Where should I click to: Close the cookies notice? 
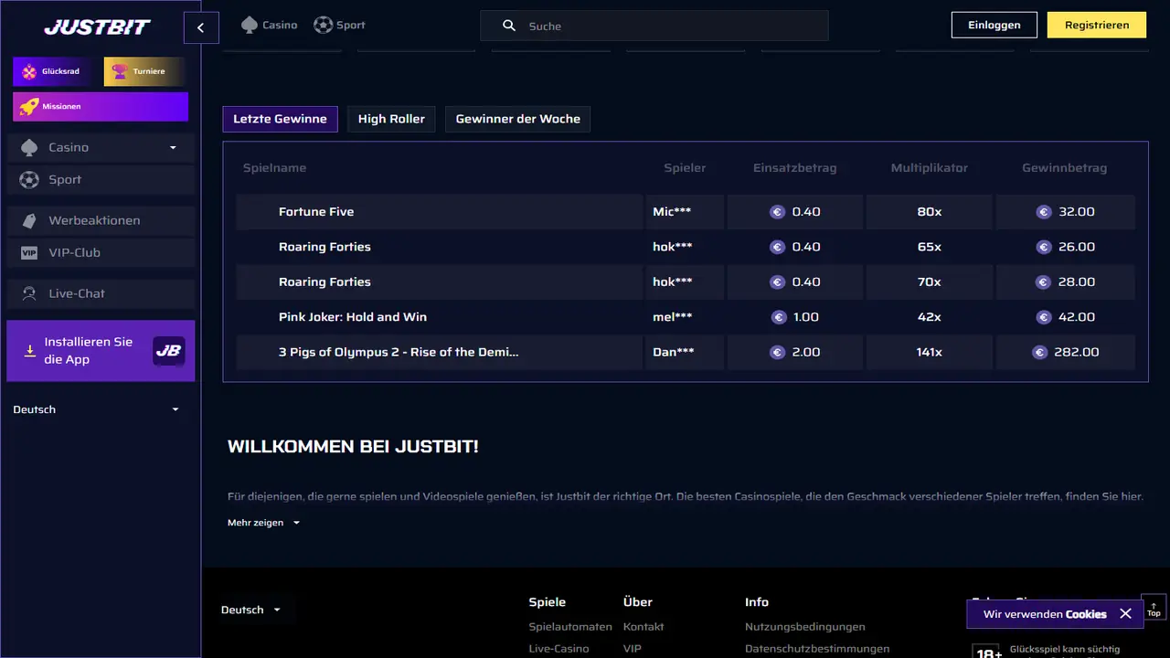click(1125, 614)
